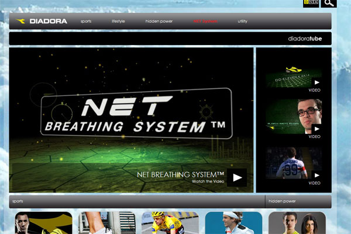
Task: Click the large NET Breathing System video frame
Action: click(131, 120)
